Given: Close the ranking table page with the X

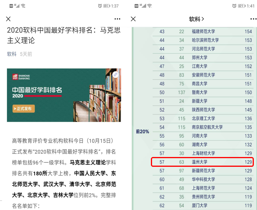Looking at the screenshot, I should [133, 19].
